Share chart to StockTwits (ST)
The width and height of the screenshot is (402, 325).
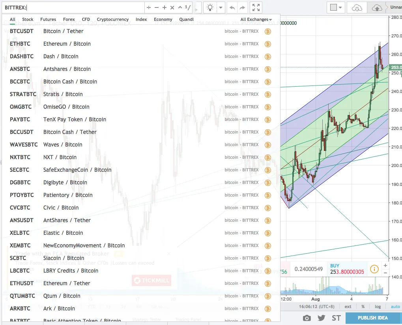336,318
